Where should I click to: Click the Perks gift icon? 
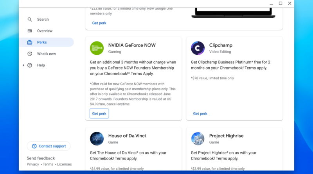[x=30, y=42]
